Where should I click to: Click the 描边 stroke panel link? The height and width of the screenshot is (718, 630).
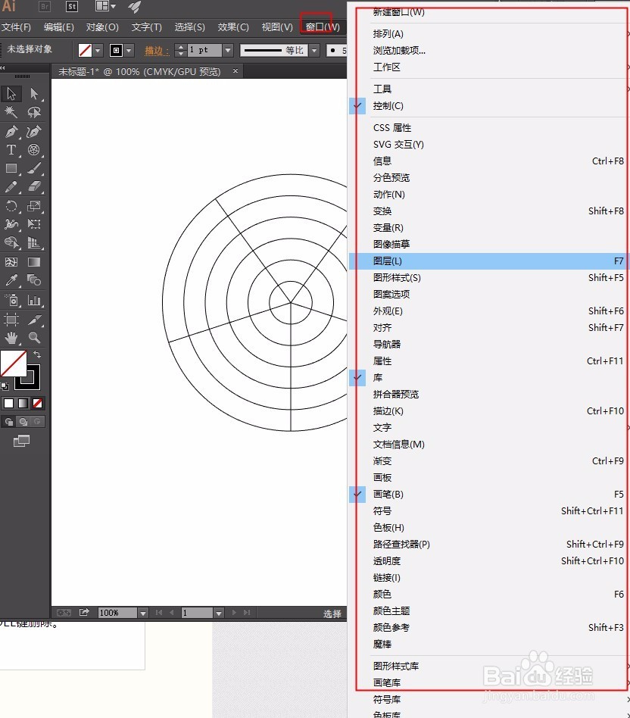coord(157,51)
